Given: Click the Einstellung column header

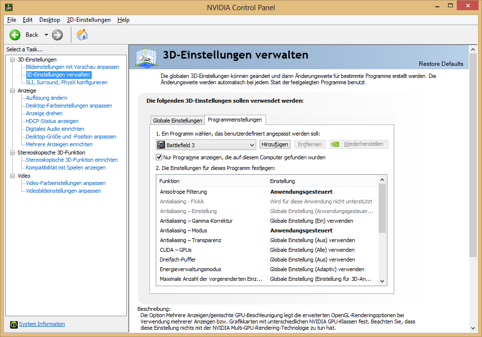Looking at the screenshot, I should (x=322, y=181).
